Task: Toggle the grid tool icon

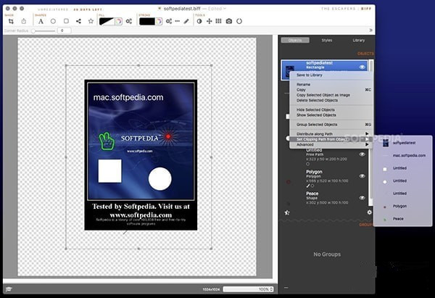Action: point(219,21)
